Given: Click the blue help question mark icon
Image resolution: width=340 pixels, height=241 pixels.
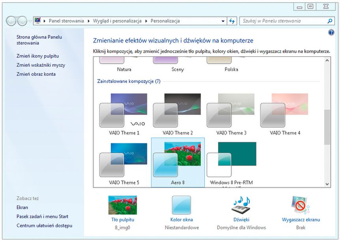Looking at the screenshot, I should coord(331,32).
